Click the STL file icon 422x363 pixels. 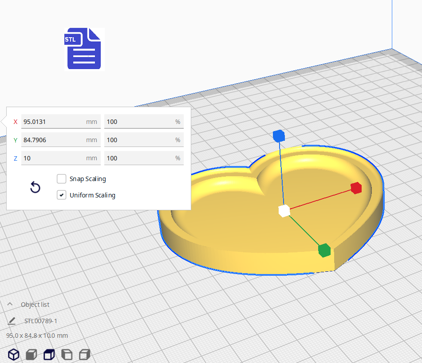(x=84, y=49)
